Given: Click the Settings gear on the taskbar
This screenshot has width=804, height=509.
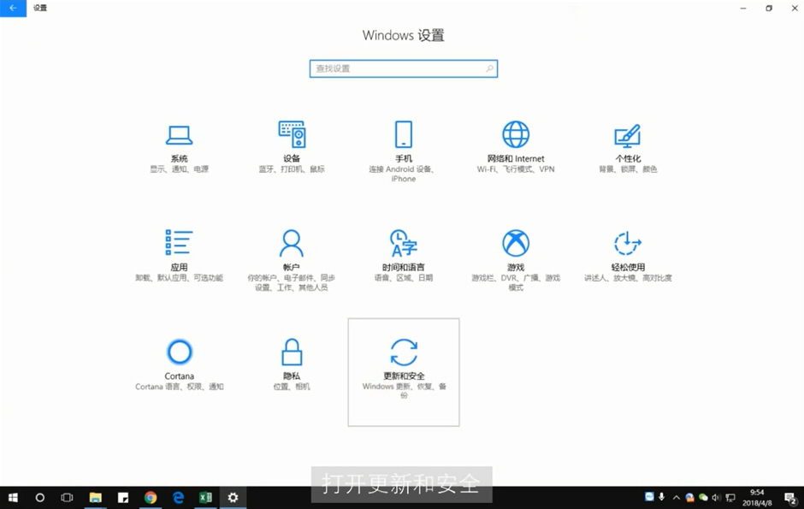Looking at the screenshot, I should point(234,497).
